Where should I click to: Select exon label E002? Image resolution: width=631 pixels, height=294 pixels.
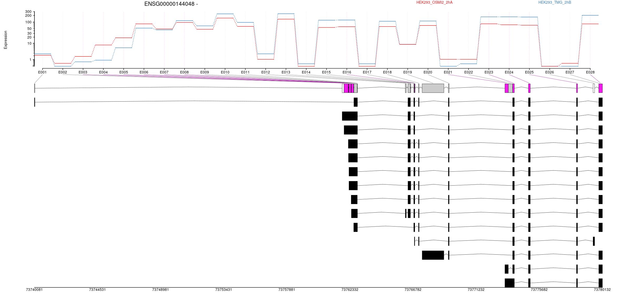[x=63, y=72]
